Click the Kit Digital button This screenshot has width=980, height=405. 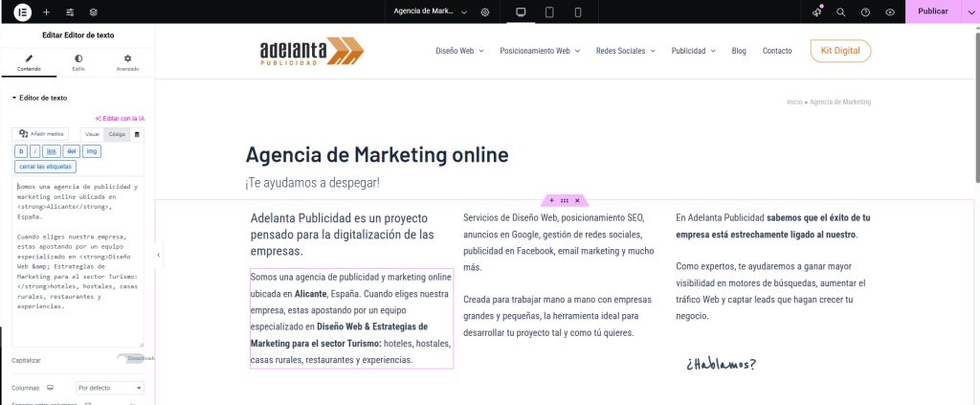840,51
